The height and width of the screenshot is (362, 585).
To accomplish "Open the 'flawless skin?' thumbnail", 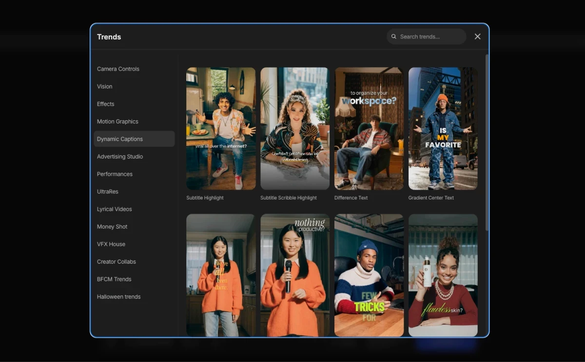I will (x=443, y=275).
